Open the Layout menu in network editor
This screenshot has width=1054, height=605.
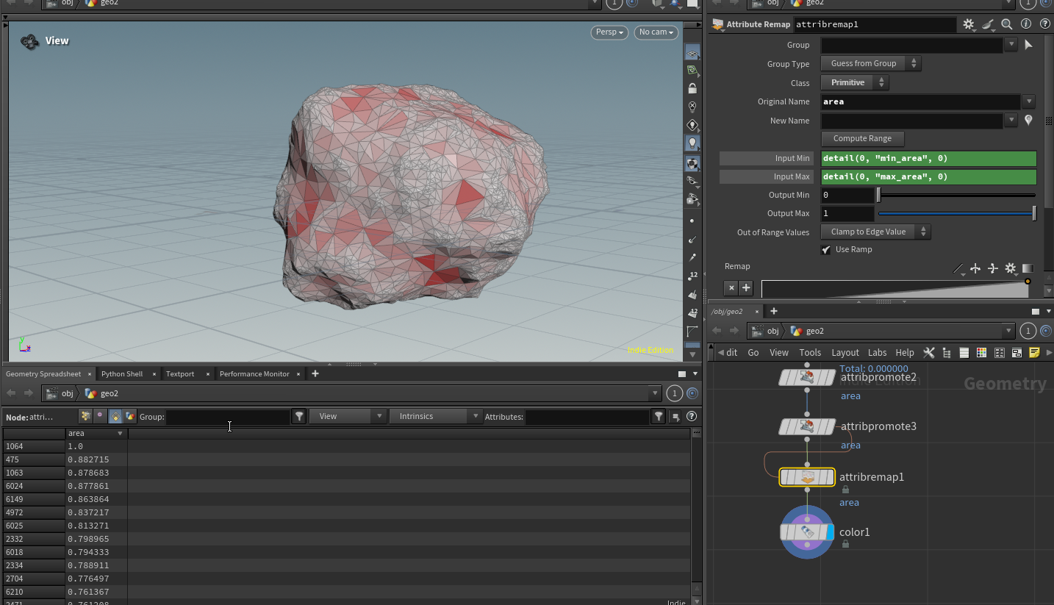click(x=845, y=353)
